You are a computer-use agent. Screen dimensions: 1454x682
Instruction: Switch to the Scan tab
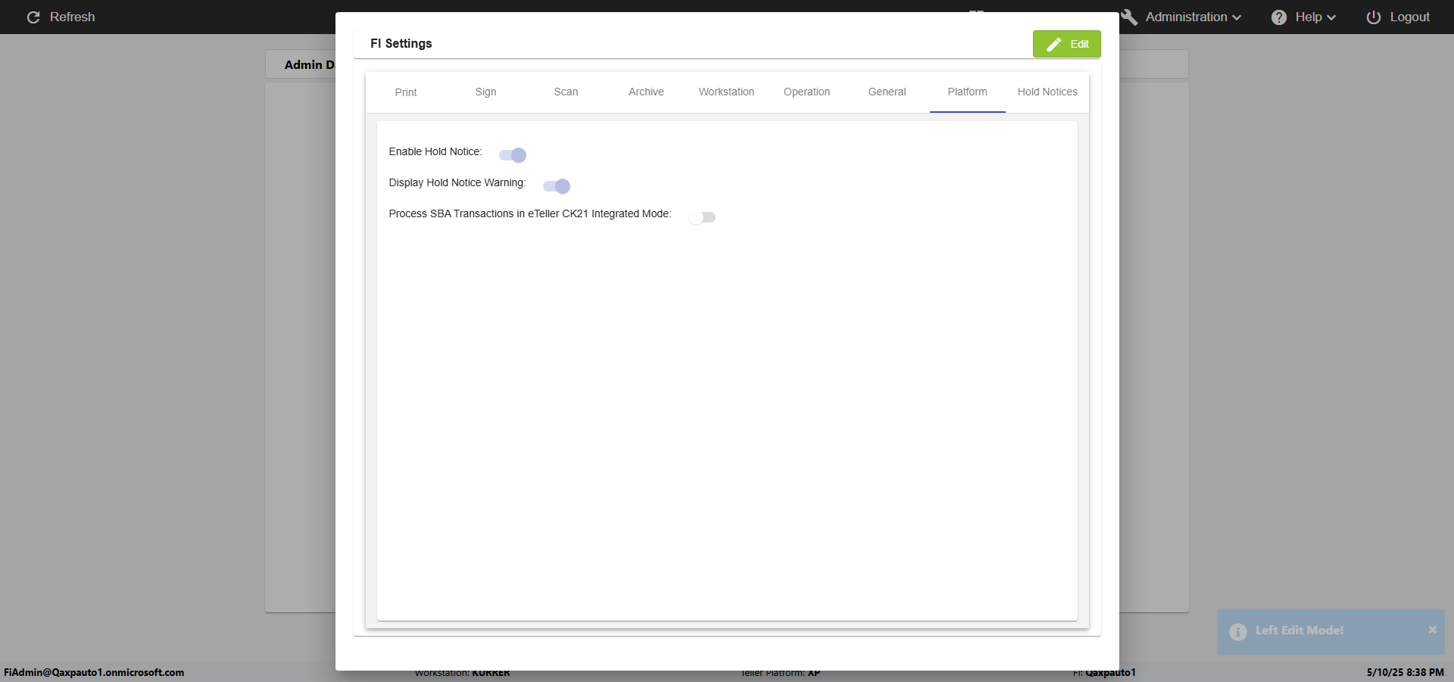566,92
